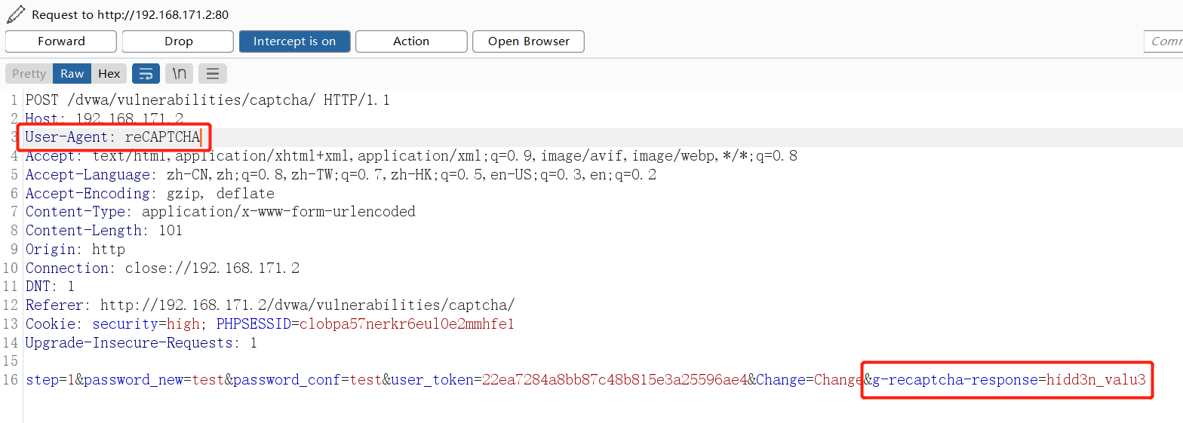The height and width of the screenshot is (423, 1183).
Task: Click the g-recaptcha-response hidd3n_valu3 parameter
Action: click(1009, 380)
